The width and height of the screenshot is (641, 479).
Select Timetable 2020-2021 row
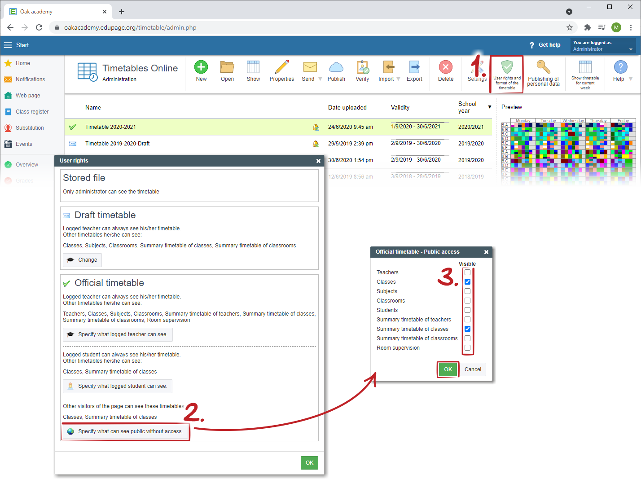coord(278,127)
